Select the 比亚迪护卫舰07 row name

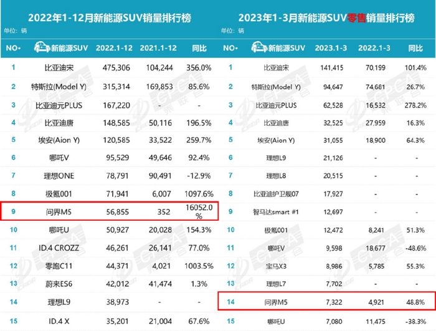click(x=276, y=194)
